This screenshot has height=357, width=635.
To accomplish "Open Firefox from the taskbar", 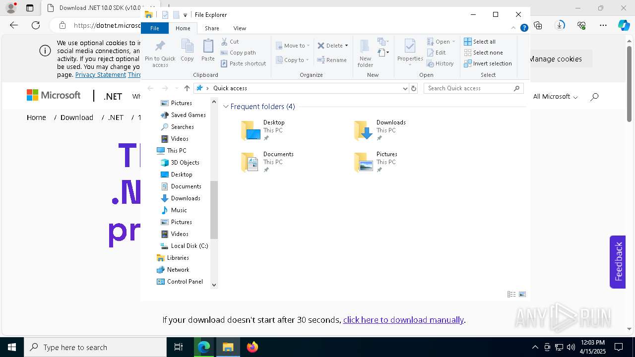I will [x=252, y=347].
